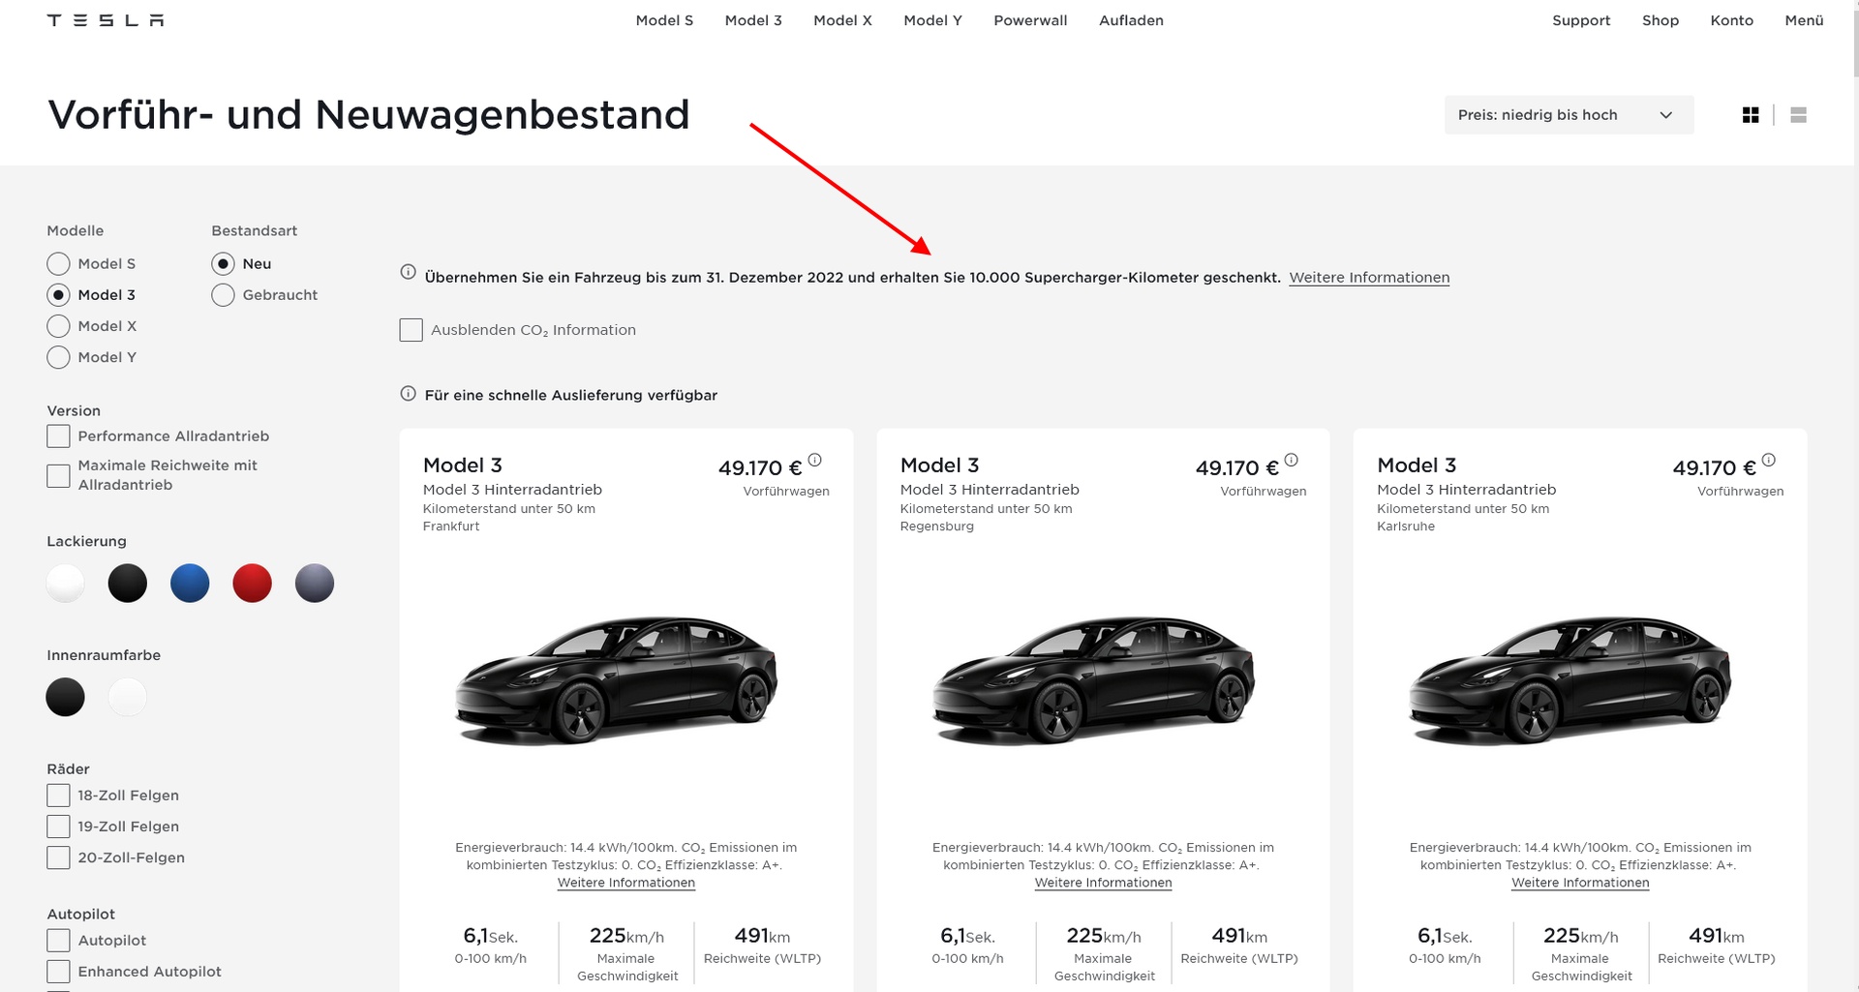The height and width of the screenshot is (992, 1859).
Task: Check Maximale Reichweite mit Allradantrieb
Action: (58, 475)
